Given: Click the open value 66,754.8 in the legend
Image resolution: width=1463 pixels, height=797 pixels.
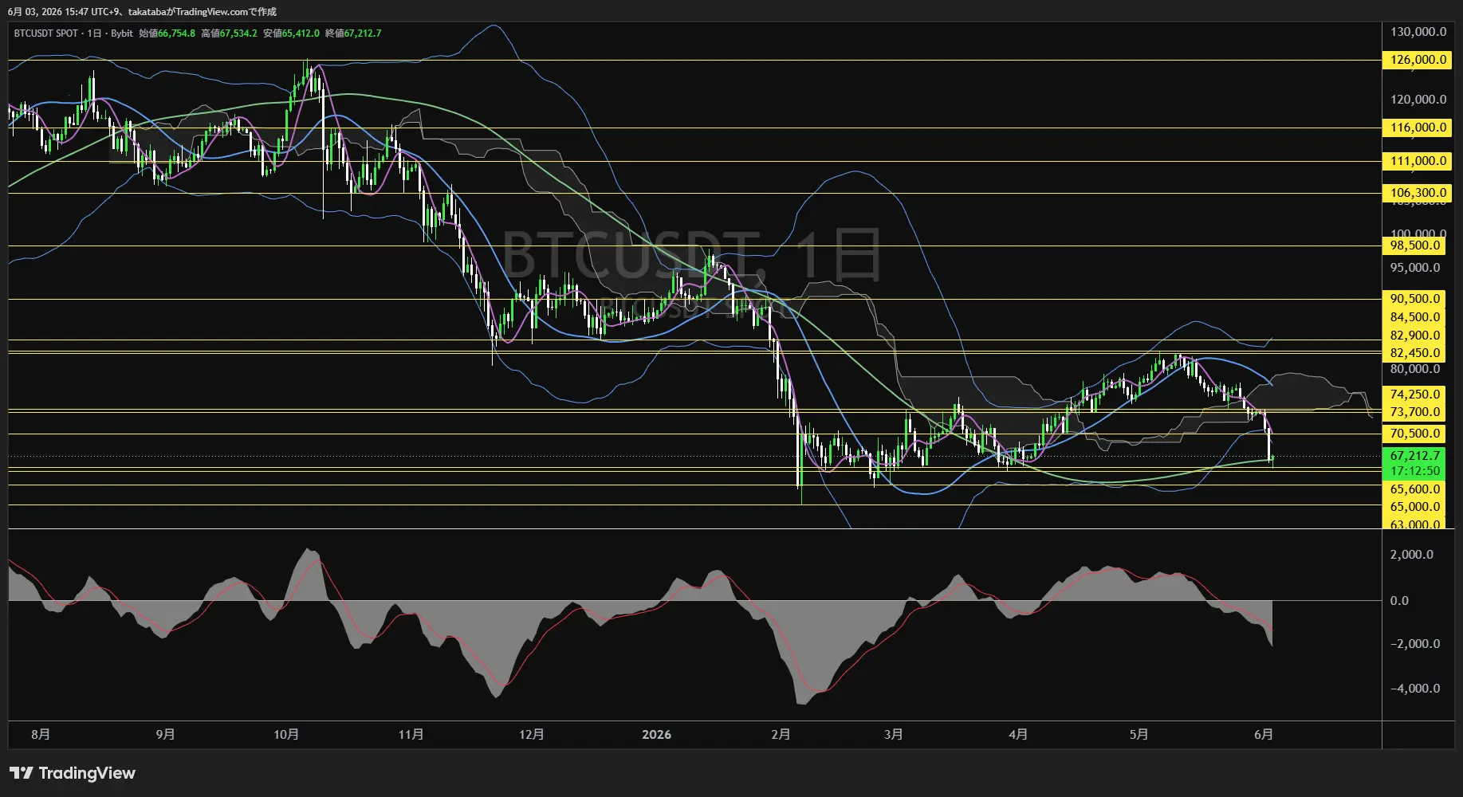Looking at the screenshot, I should 176,33.
